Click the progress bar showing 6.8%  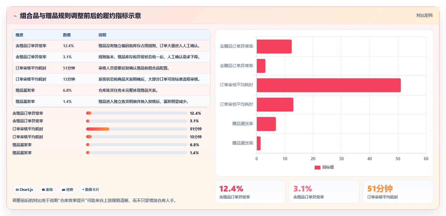(136, 145)
